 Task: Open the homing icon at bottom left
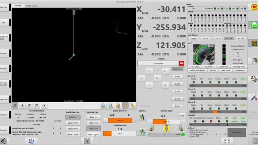pos(4,141)
